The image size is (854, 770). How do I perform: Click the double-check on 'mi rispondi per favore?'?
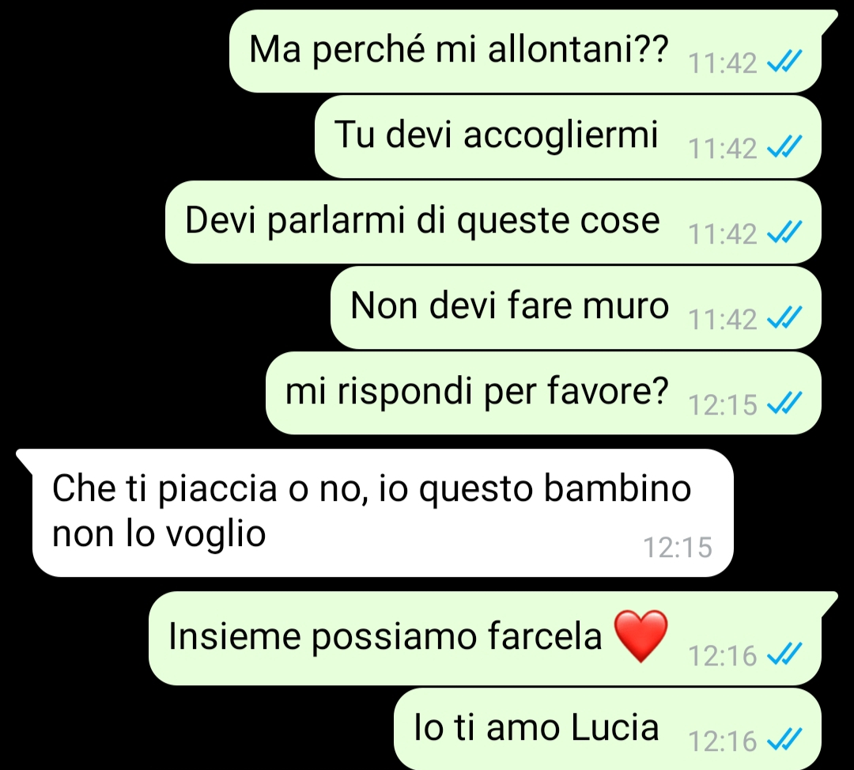(784, 404)
